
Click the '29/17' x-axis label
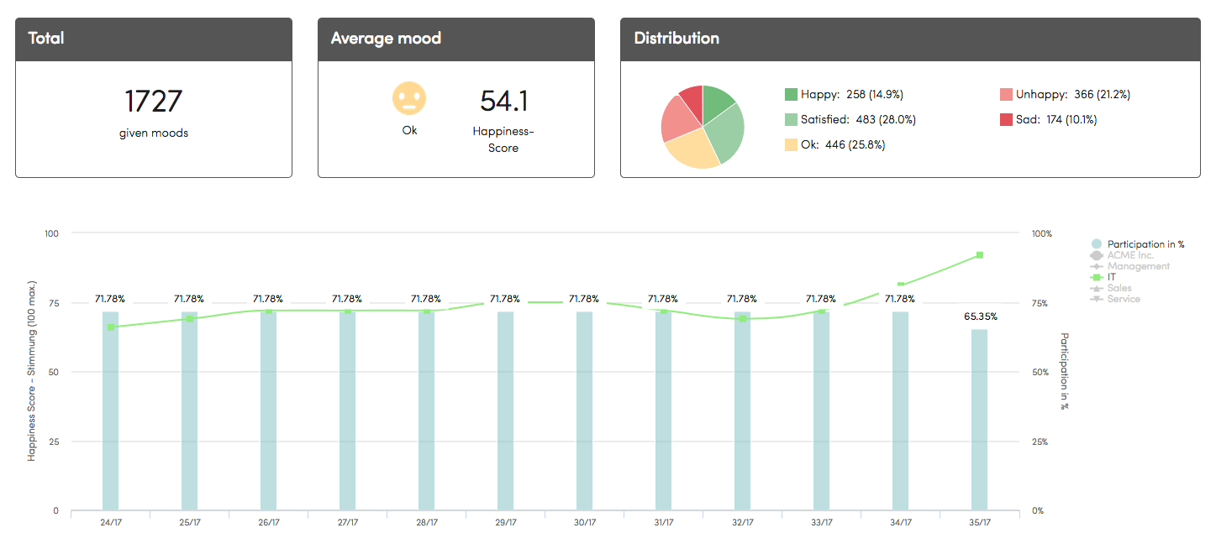[505, 522]
